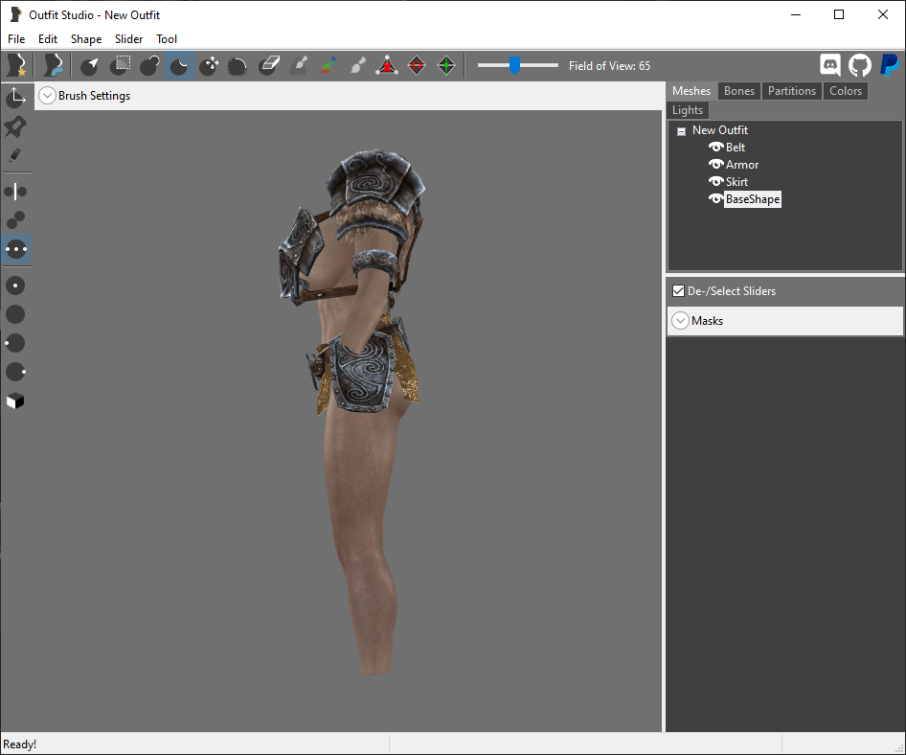Select the Move brush tool

(x=209, y=65)
